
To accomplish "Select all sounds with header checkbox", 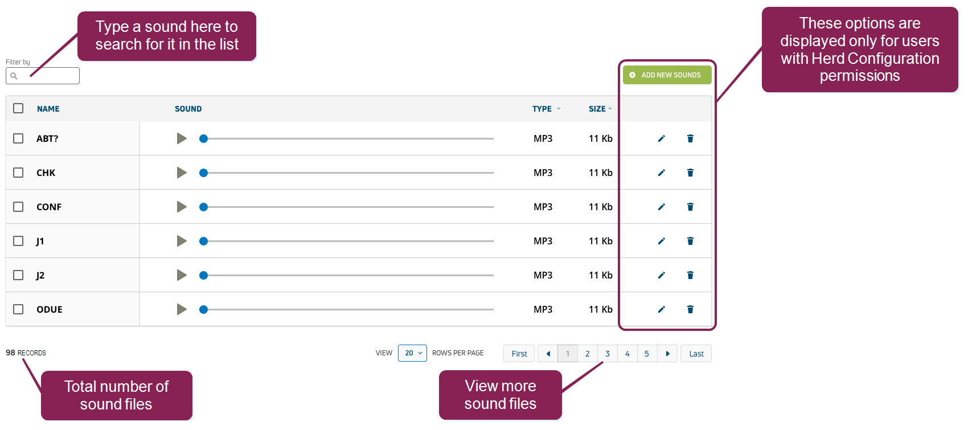I will click(x=18, y=108).
